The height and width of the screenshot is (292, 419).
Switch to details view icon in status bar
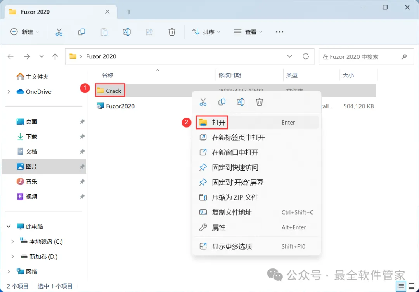(x=401, y=287)
